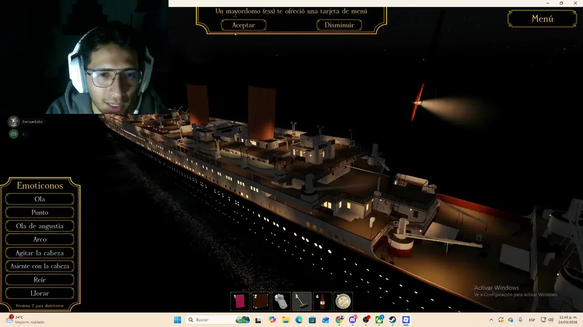583x327 pixels.
Task: Click the taskbar Buscar search box
Action: pos(219,320)
